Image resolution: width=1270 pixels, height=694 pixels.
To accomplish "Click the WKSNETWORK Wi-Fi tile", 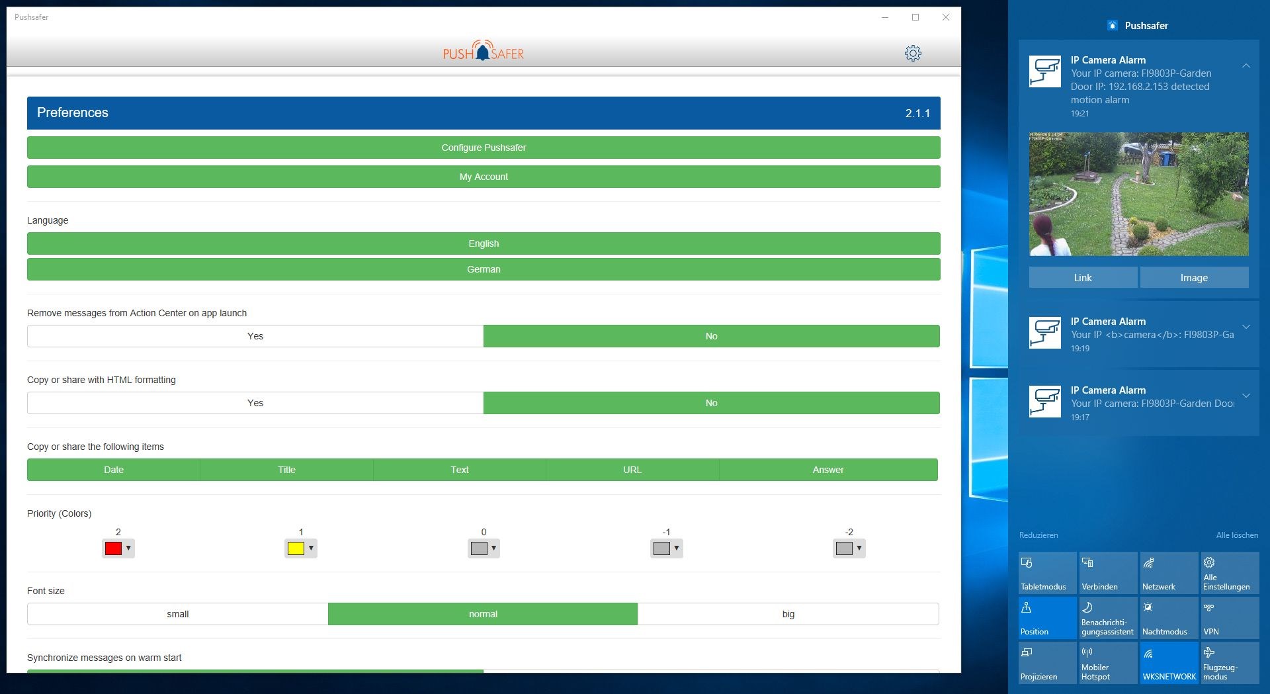I will [1169, 663].
